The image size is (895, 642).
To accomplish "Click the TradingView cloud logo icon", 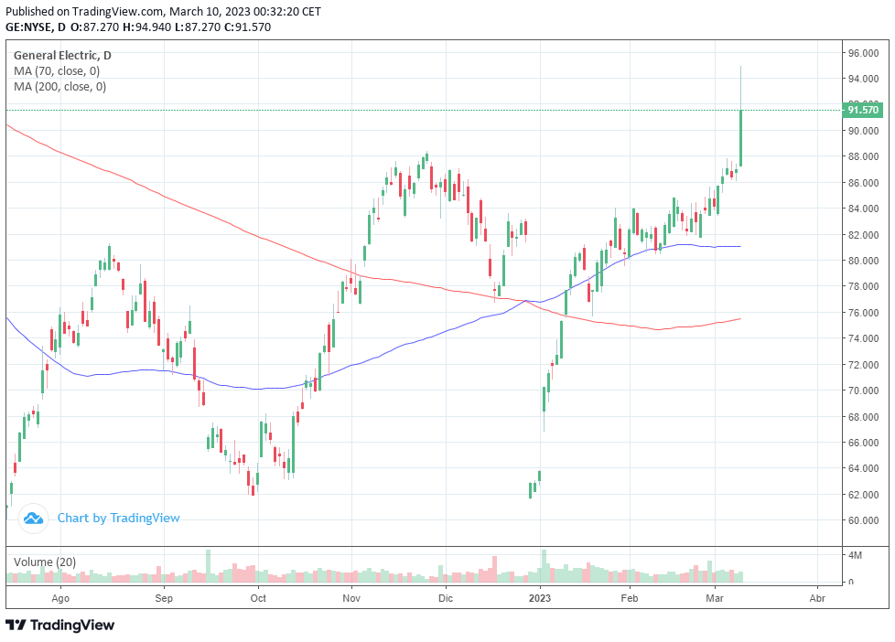I will pyautogui.click(x=33, y=519).
